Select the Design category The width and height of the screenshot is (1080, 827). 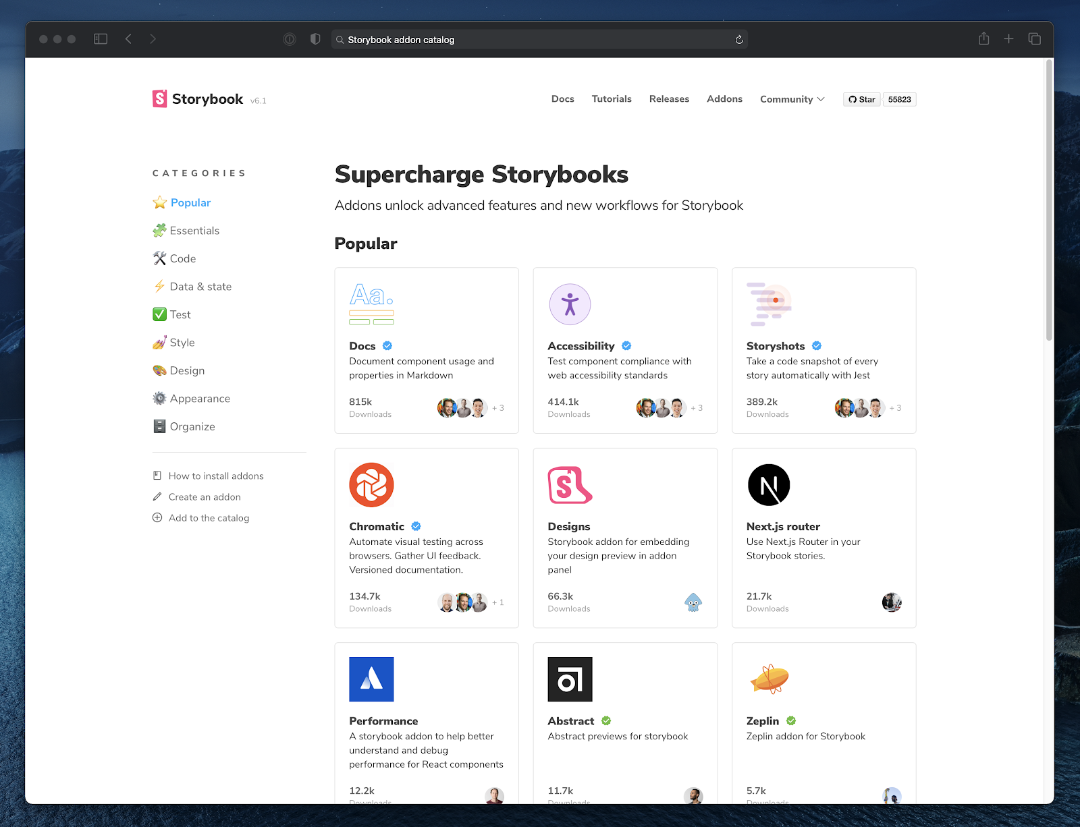pos(179,370)
